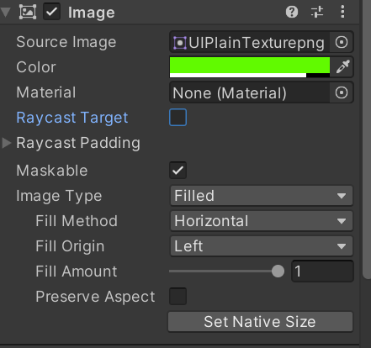Click the Source Image label
Screen dimensions: 371x348
[66, 42]
